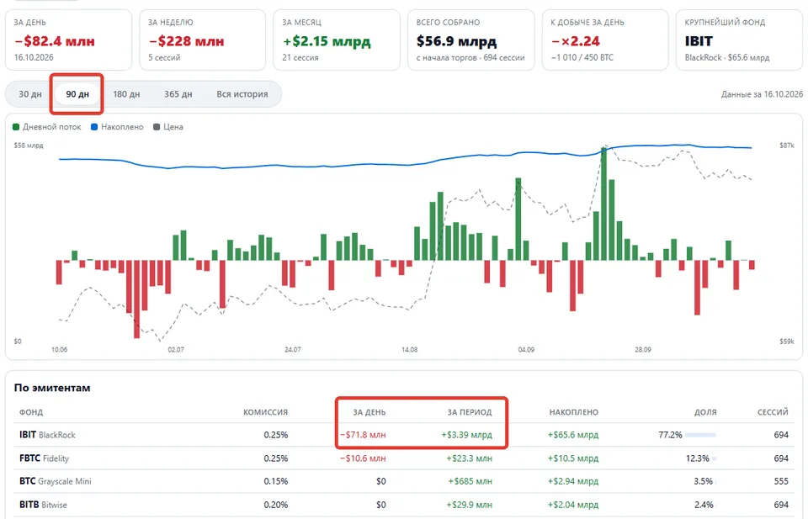Sort table by За период column
The height and width of the screenshot is (519, 808).
(x=470, y=412)
